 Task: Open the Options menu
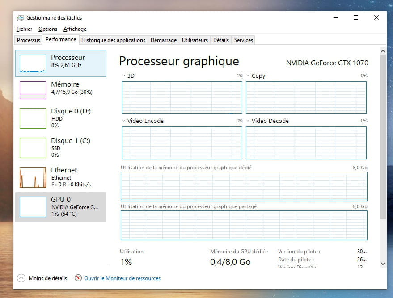[x=48, y=29]
